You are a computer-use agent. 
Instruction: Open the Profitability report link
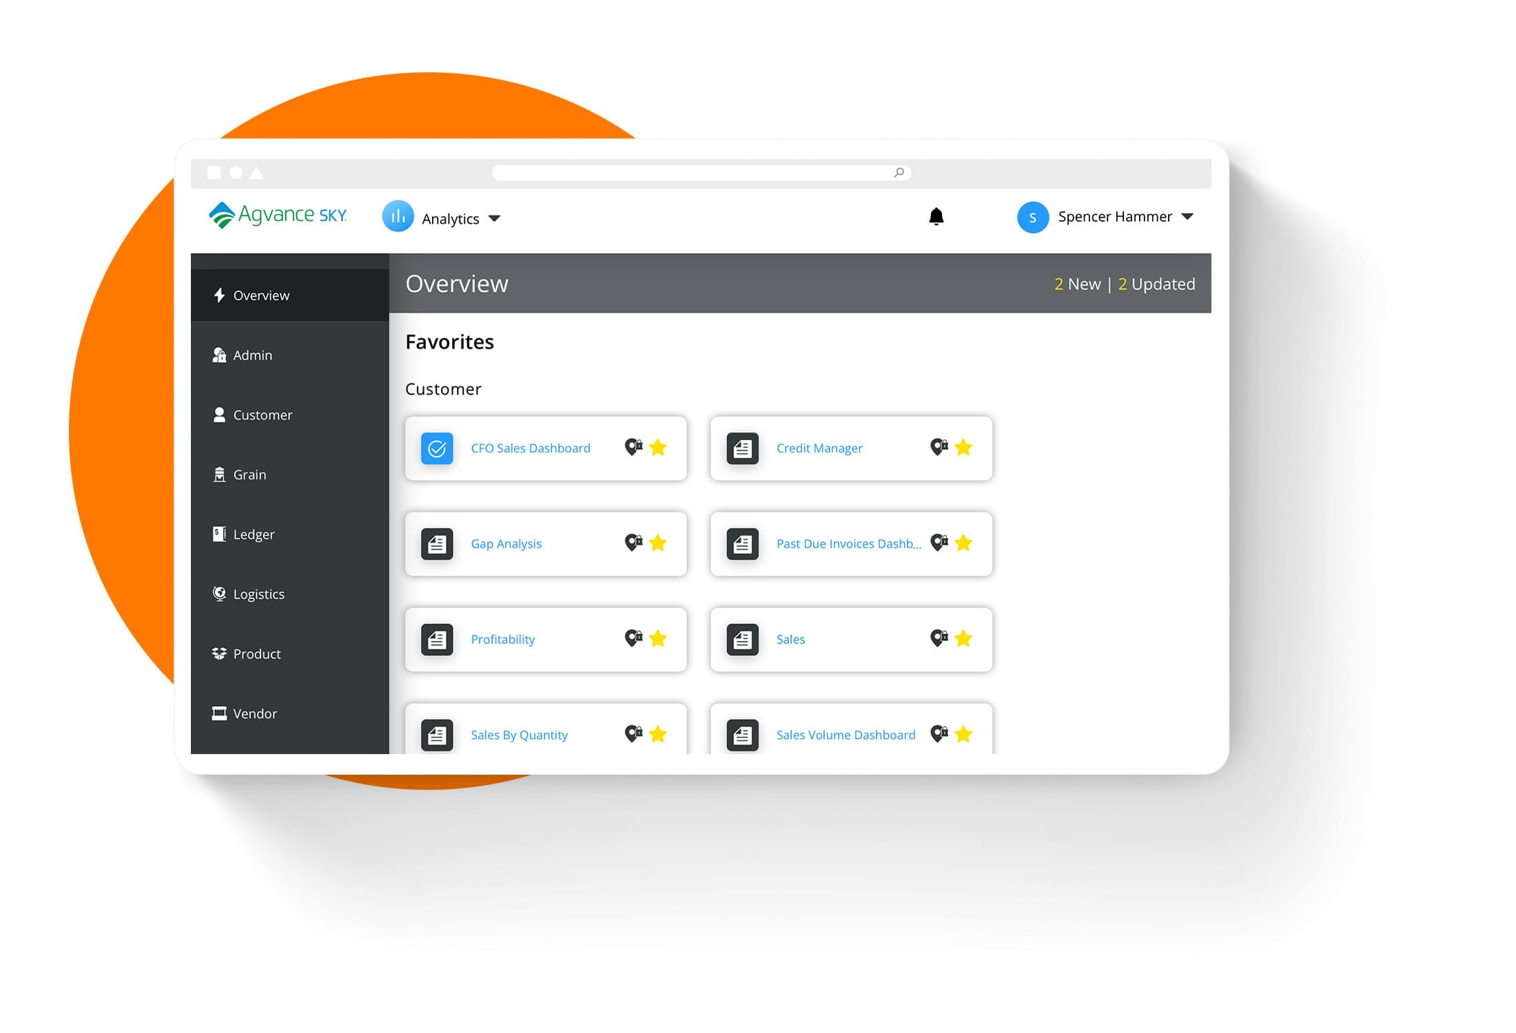click(503, 640)
